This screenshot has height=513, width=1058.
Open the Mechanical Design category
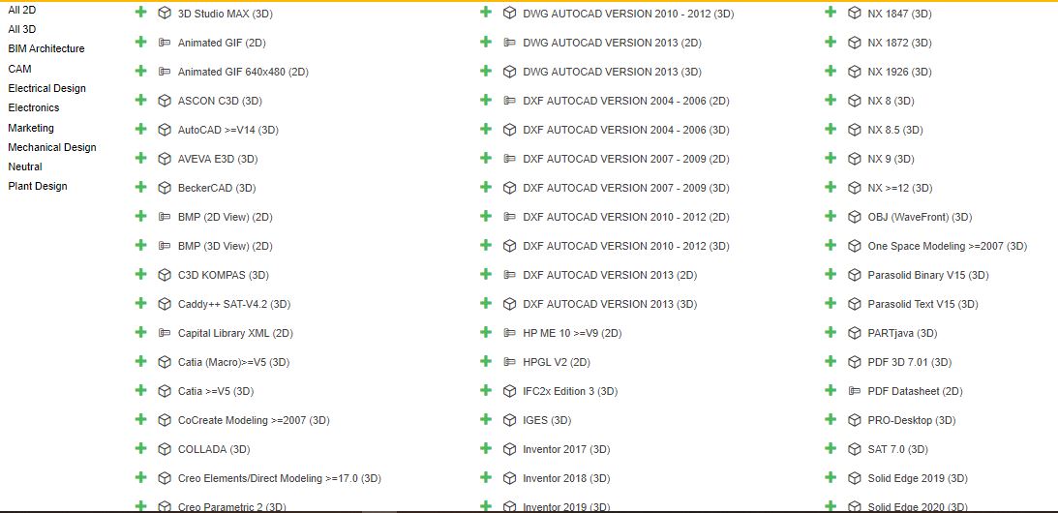point(52,147)
